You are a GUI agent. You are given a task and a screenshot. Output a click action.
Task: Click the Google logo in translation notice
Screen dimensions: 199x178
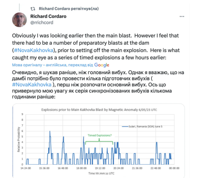coord(102,65)
